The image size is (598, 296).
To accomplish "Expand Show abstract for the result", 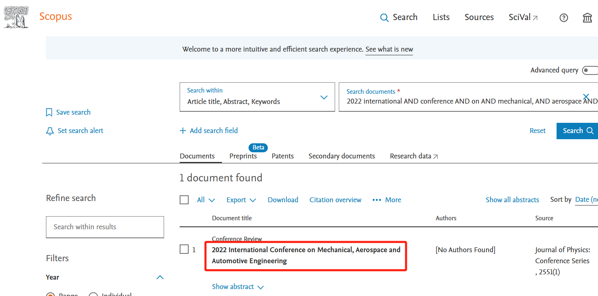I will [237, 287].
